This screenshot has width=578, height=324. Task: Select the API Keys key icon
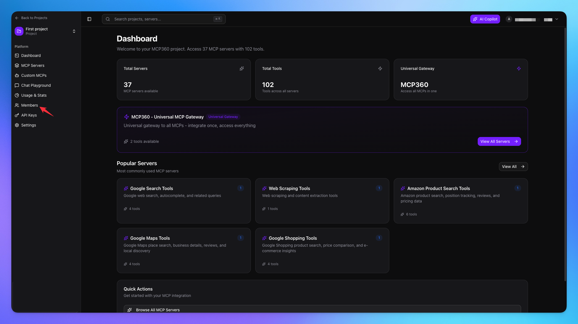pos(17,115)
